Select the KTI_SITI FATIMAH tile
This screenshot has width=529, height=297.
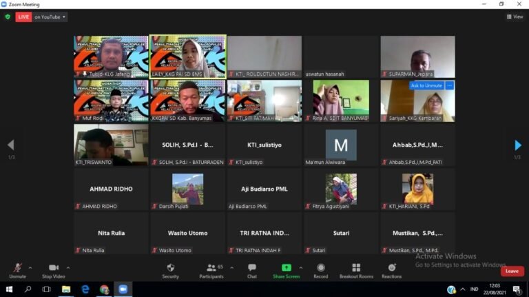click(264, 101)
